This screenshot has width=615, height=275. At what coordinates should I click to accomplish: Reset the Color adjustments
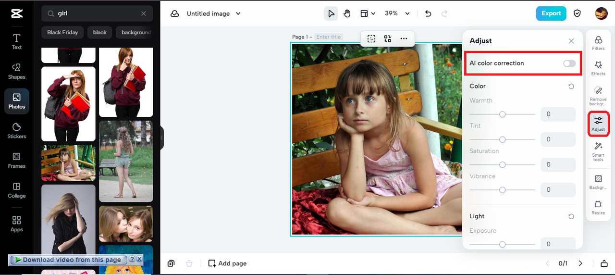pos(571,87)
